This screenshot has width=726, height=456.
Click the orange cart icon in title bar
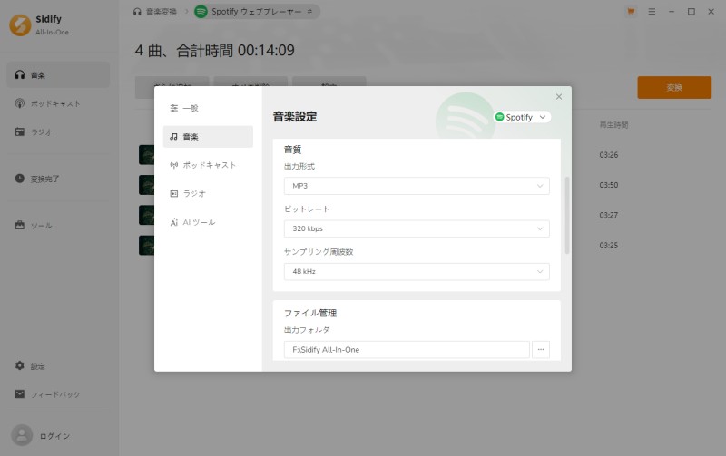pos(631,12)
